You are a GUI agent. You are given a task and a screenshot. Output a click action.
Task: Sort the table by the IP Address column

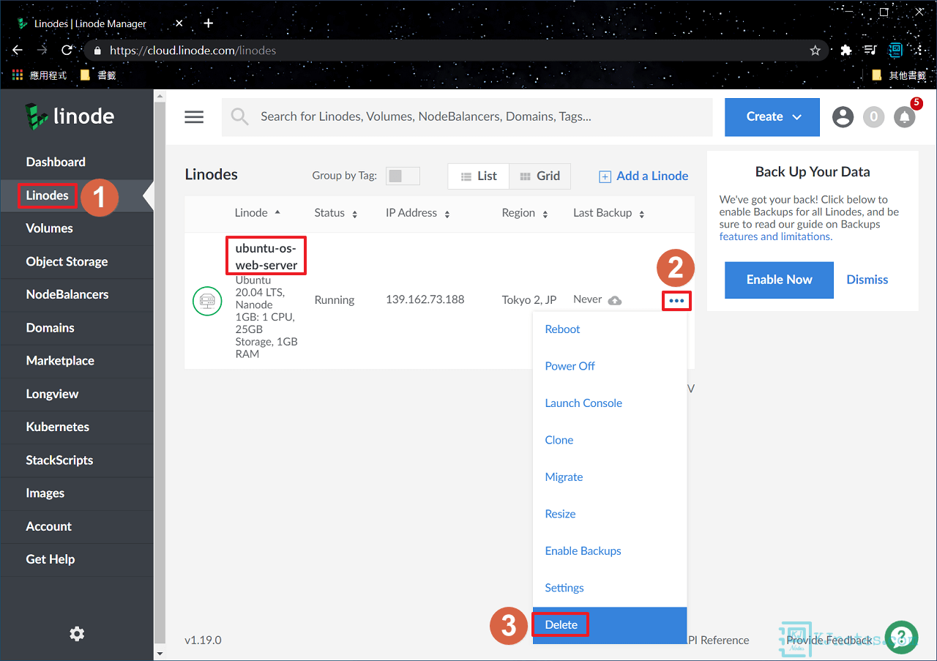418,213
